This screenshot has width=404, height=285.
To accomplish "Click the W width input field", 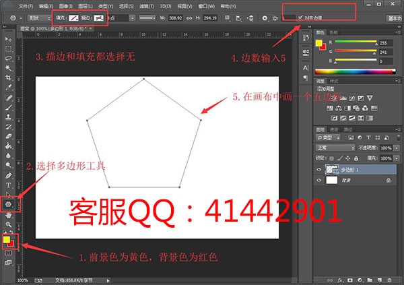I will [176, 18].
